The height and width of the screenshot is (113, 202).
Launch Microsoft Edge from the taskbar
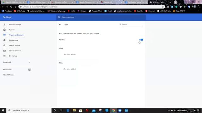click(68, 110)
